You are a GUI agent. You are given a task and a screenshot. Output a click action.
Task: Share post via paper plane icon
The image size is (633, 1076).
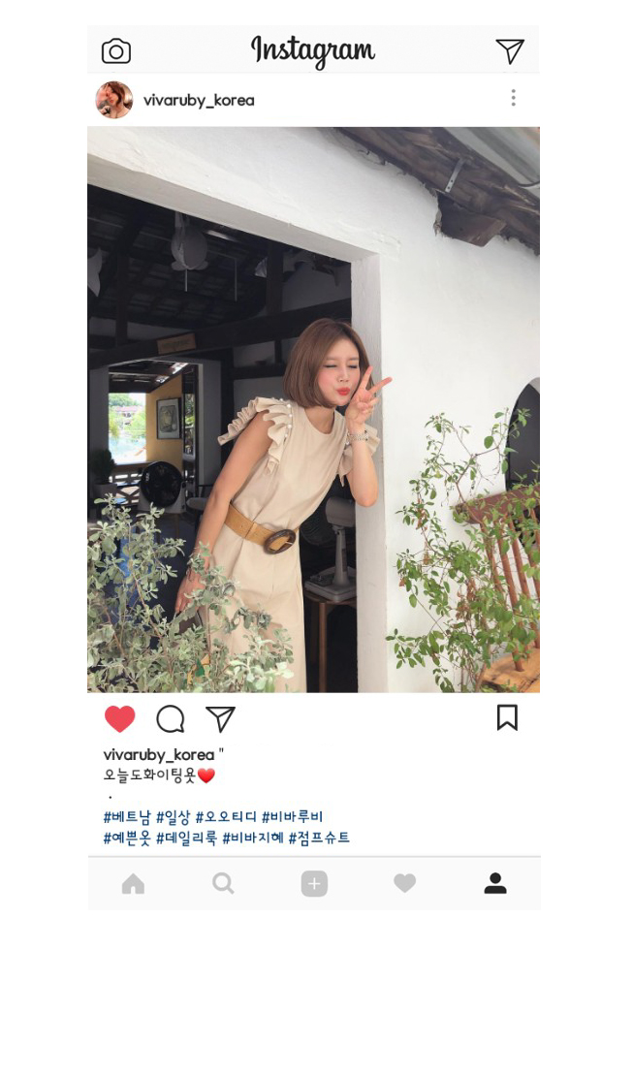coord(220,719)
